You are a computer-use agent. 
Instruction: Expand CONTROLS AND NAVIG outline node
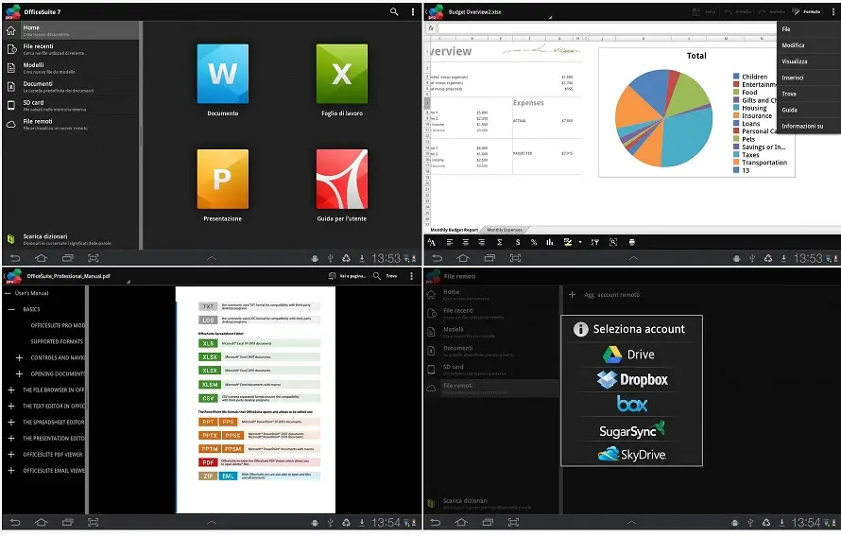[19, 357]
